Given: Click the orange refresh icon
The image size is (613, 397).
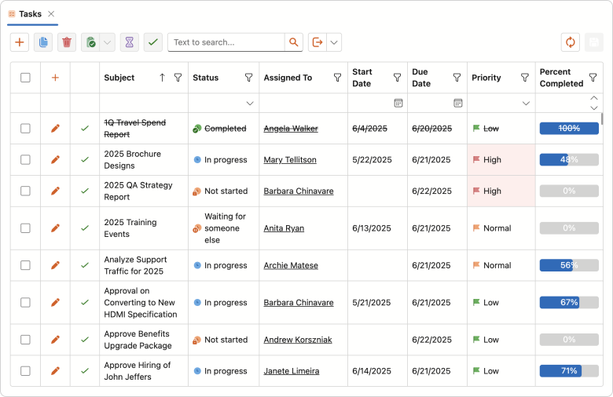Looking at the screenshot, I should (571, 42).
